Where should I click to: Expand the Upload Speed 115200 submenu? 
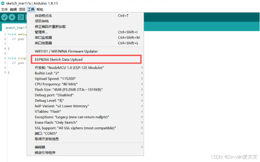click(85, 79)
